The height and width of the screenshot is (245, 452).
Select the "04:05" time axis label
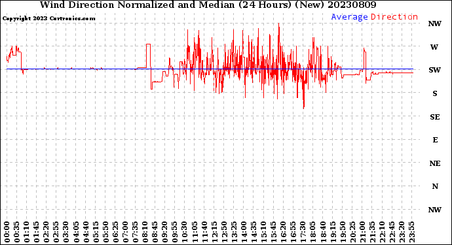(76, 232)
